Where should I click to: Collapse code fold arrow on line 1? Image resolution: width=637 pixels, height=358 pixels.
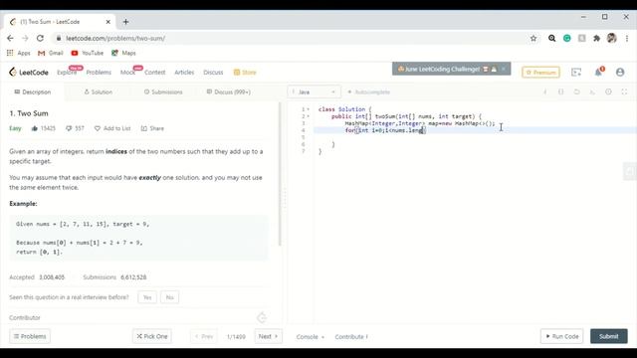pyautogui.click(x=308, y=109)
